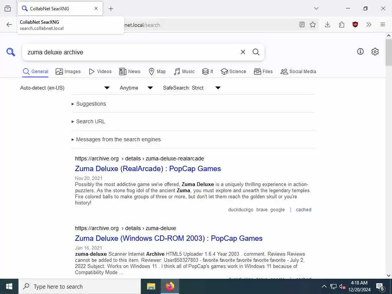Switch to the Science search tab
Screen dimensions: 392x294
click(x=233, y=72)
